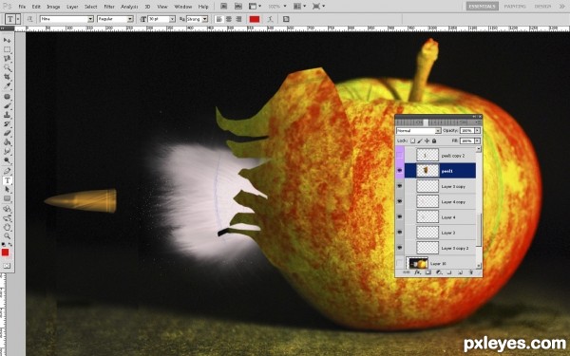Open the font style Regular dropdown

[x=130, y=19]
